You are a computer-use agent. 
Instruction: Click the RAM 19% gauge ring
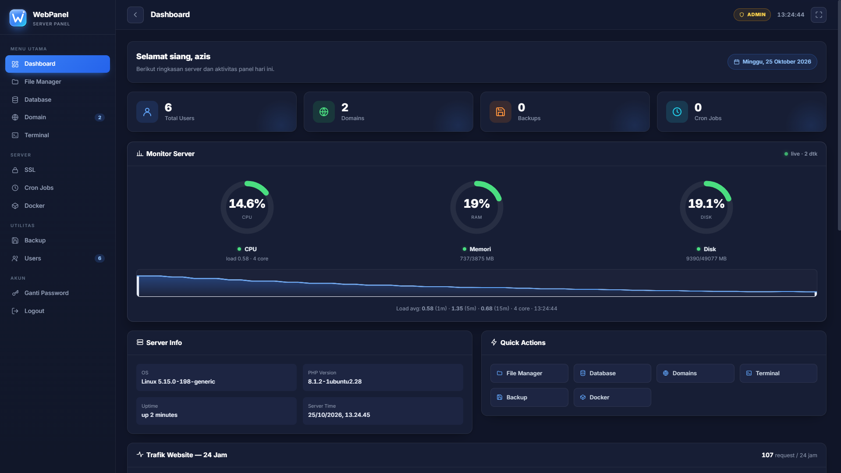click(x=477, y=207)
